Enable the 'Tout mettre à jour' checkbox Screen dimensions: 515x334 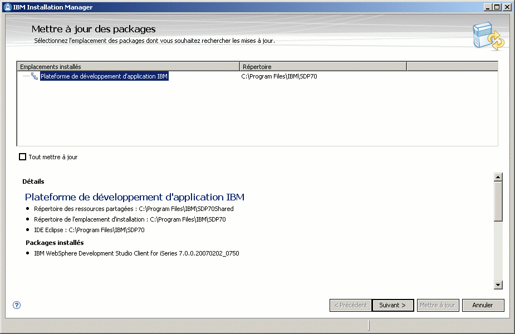click(x=22, y=157)
